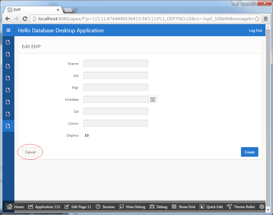Open Application 115 in developer toolbar
Viewport: 273px width, 215px height.
[x=44, y=207]
